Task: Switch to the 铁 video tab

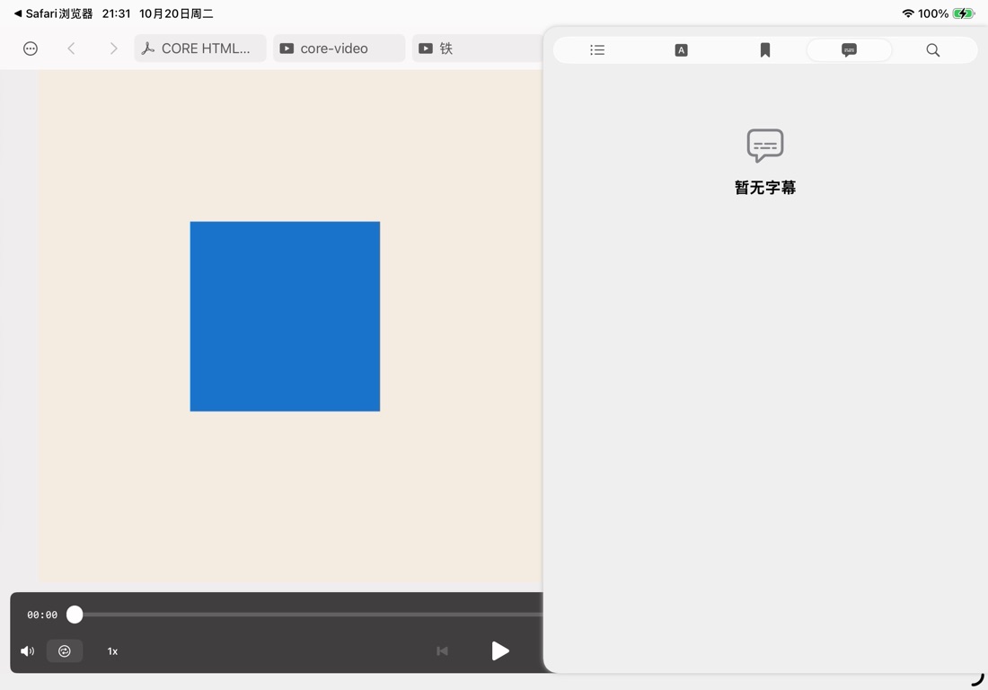Action: coord(477,49)
